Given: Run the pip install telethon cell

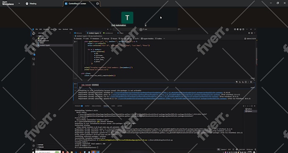Looking at the screenshot, I should [75, 84].
